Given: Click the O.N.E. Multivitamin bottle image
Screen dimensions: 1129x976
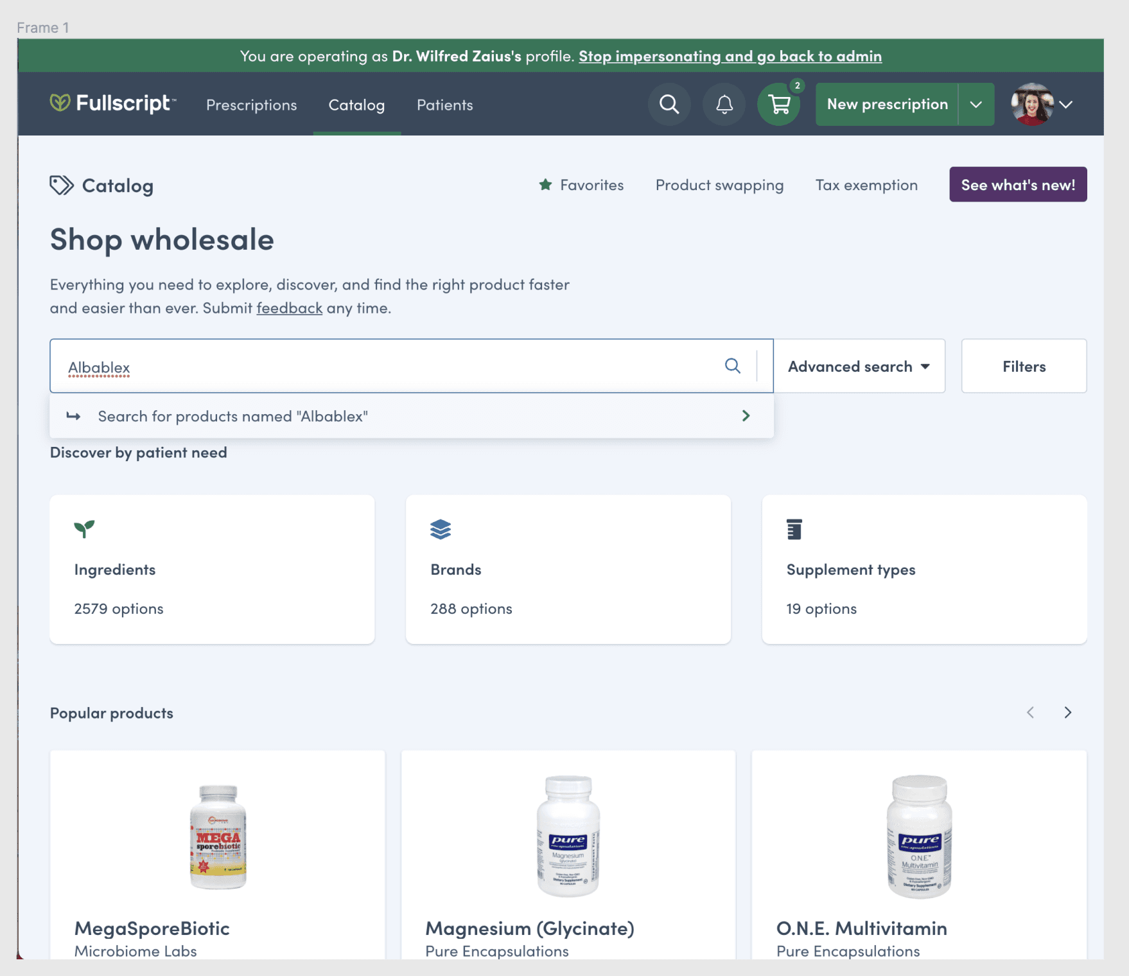Looking at the screenshot, I should 919,836.
